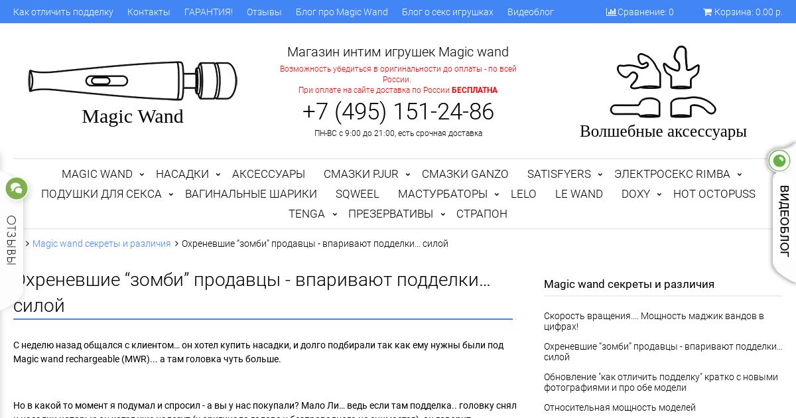796x418 pixels.
Task: Click the shopping cart icon
Action: 707,12
